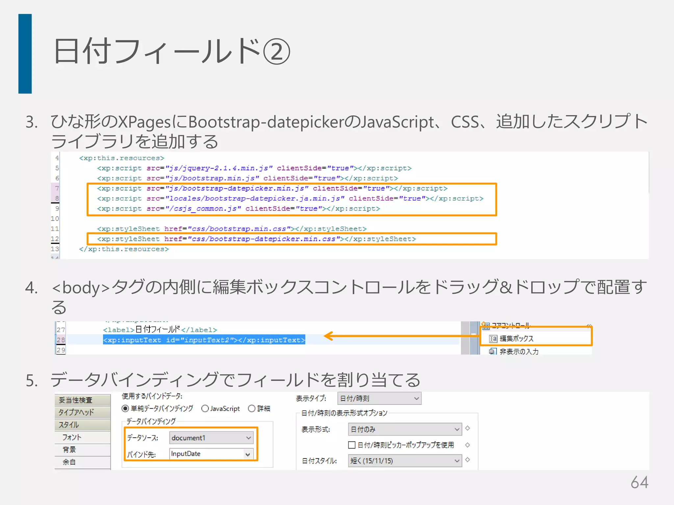
Task: Select 編集ボックス control in palette
Action: click(516, 339)
